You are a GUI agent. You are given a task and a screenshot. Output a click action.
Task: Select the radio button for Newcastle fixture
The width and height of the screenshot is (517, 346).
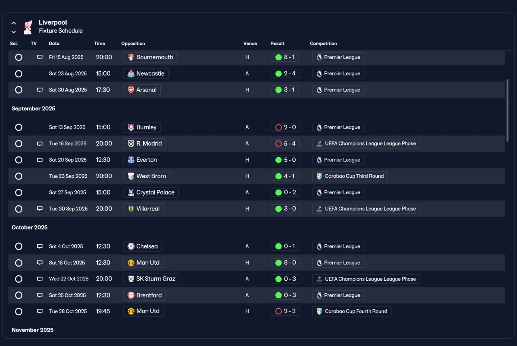[x=19, y=74]
